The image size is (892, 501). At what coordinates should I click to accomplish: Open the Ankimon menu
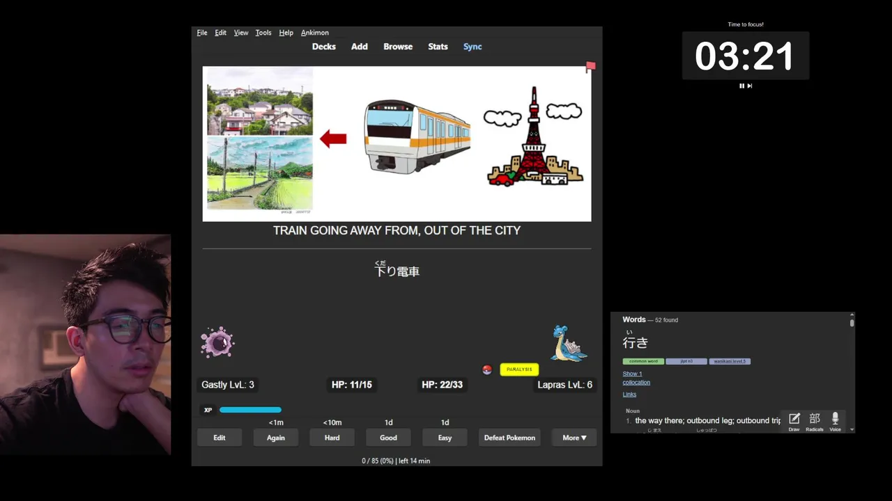pos(315,33)
